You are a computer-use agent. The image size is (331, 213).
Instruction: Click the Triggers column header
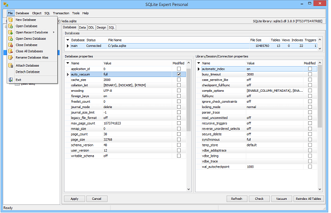coord(310,40)
